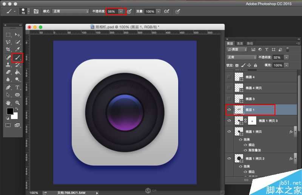The image size is (302, 195).
Task: Select the Crop tool
Action: tap(8, 50)
